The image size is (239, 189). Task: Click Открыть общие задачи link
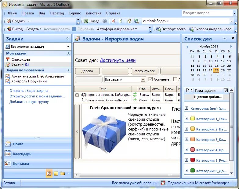point(30,91)
